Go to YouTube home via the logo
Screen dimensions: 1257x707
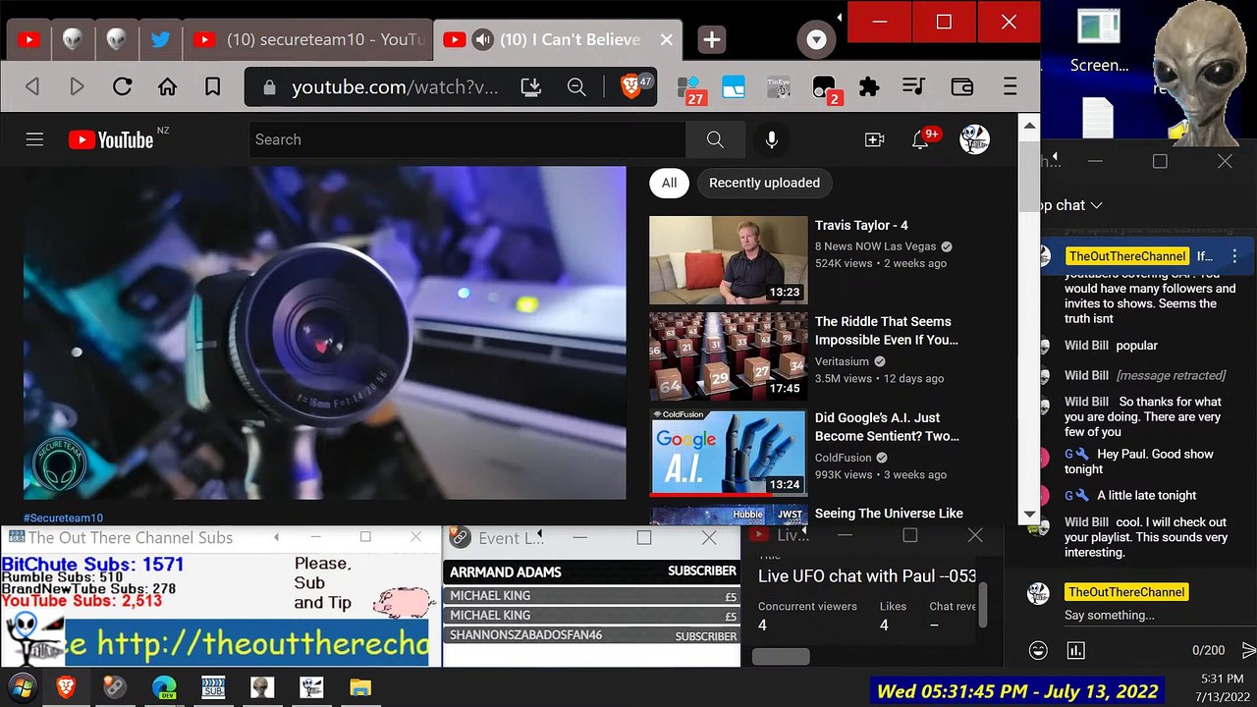[111, 139]
